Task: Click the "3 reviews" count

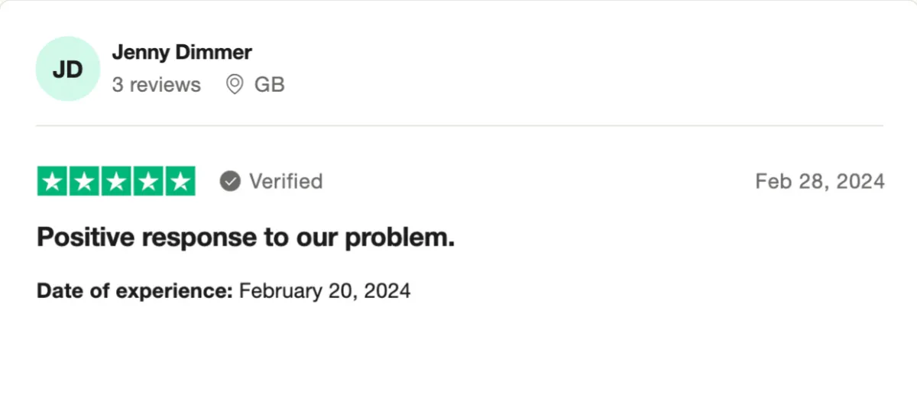Action: 157,84
